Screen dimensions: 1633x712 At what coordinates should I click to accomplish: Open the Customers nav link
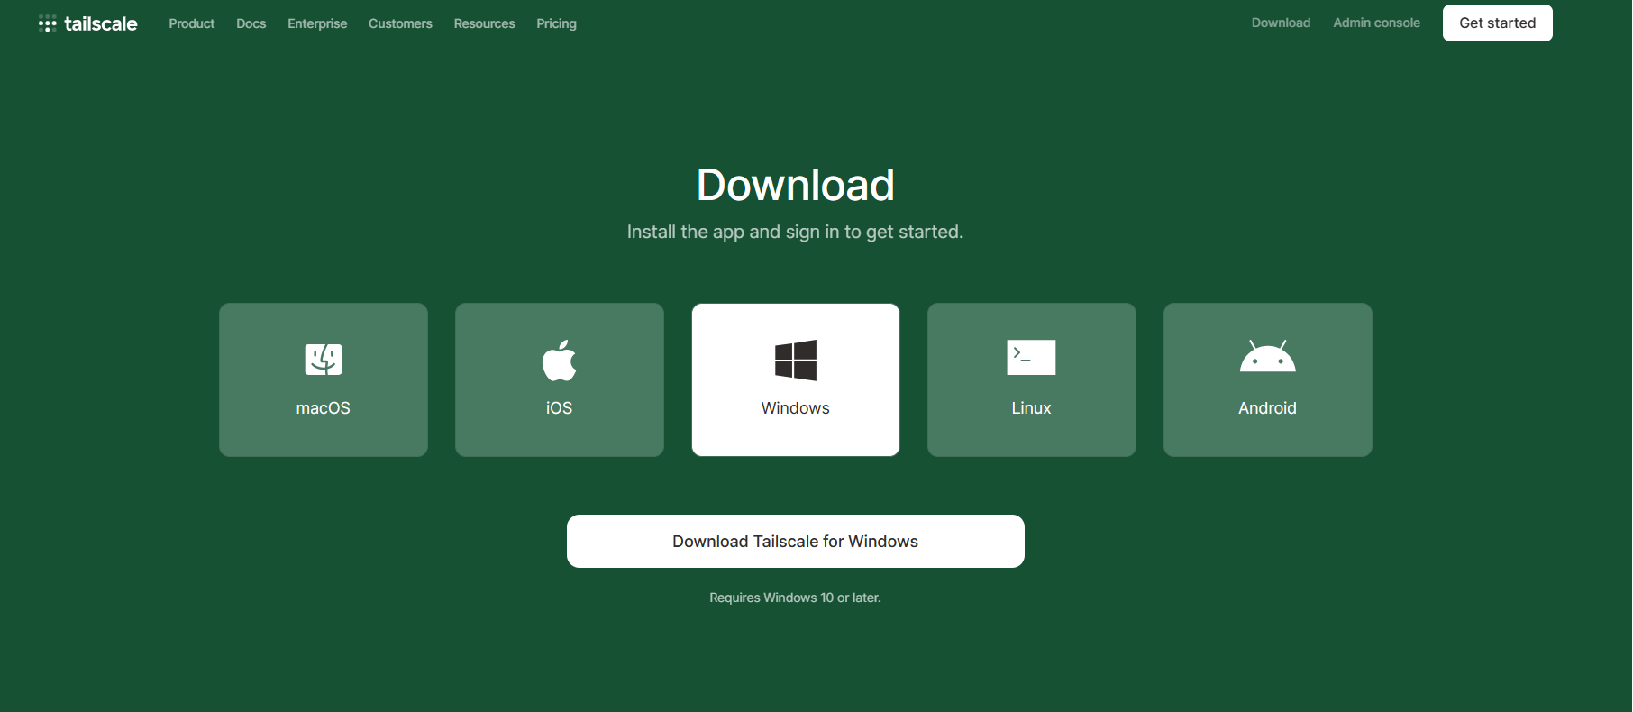tap(400, 23)
